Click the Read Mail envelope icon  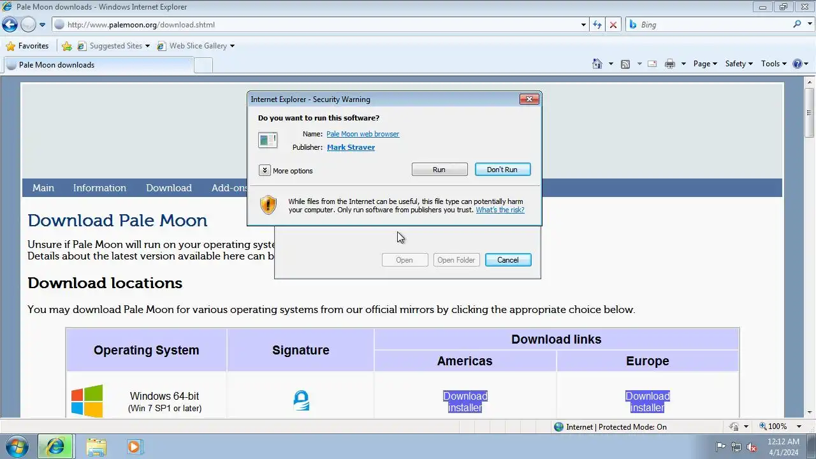click(x=652, y=64)
